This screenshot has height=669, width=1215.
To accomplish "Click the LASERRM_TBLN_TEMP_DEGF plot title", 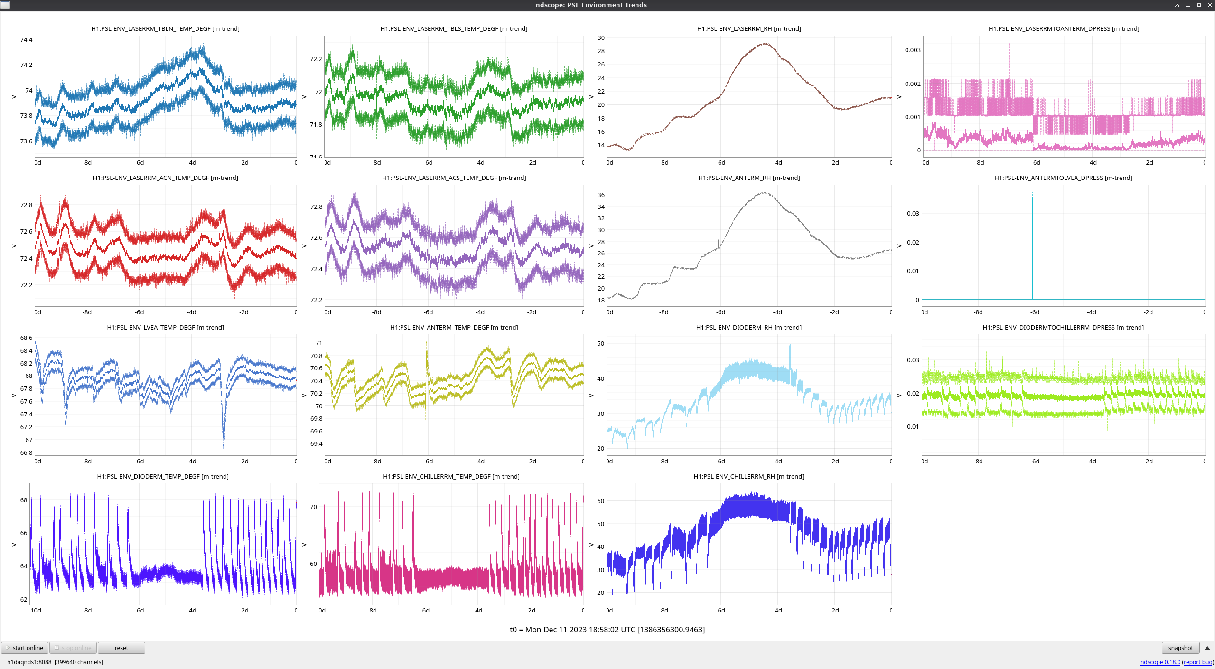I will pyautogui.click(x=165, y=28).
